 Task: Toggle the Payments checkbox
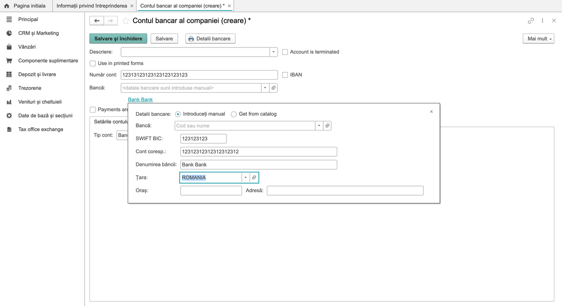click(92, 110)
